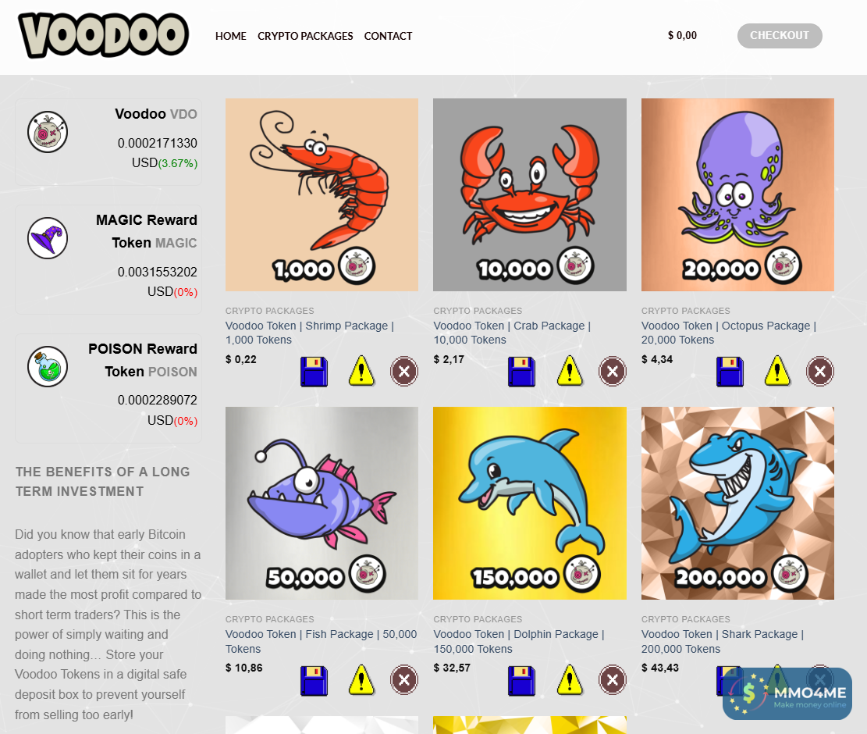
Task: Open the Home menu item
Action: tap(230, 36)
